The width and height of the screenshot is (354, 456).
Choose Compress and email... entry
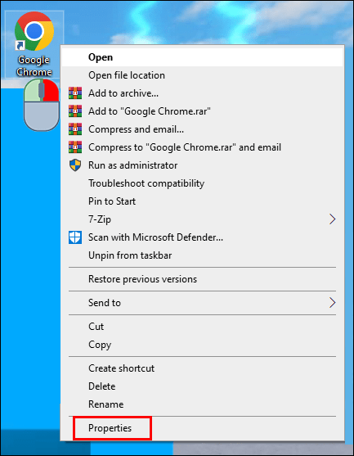click(202, 129)
